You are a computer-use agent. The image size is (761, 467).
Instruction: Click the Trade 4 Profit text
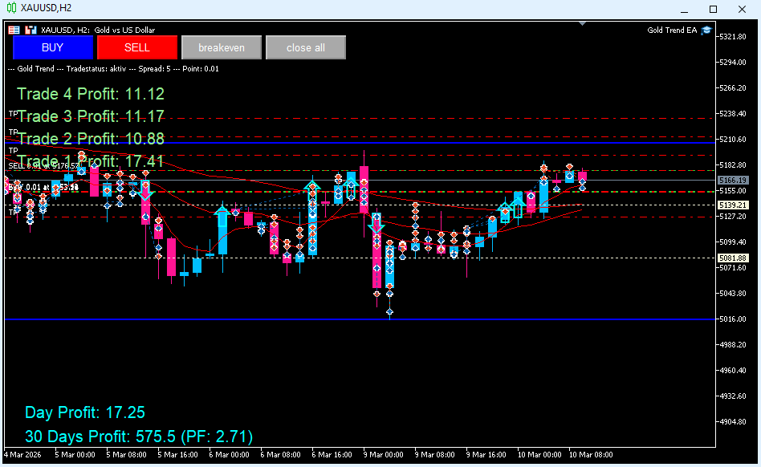(91, 94)
